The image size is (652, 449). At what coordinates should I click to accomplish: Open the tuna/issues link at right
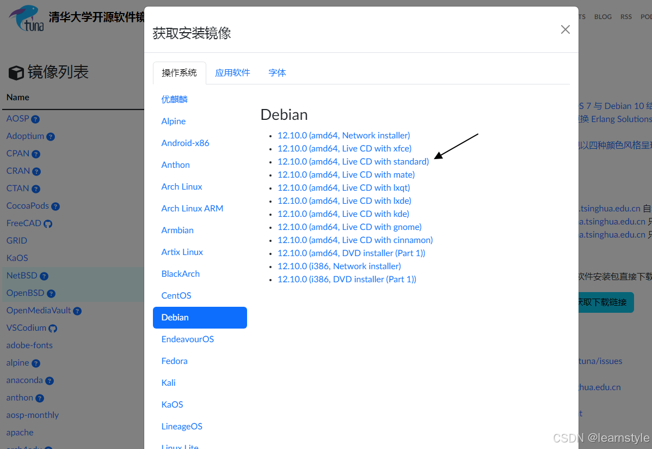pos(600,361)
